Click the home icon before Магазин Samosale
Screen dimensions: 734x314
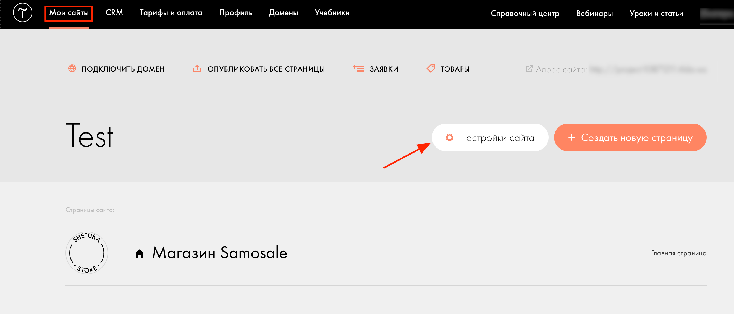139,253
